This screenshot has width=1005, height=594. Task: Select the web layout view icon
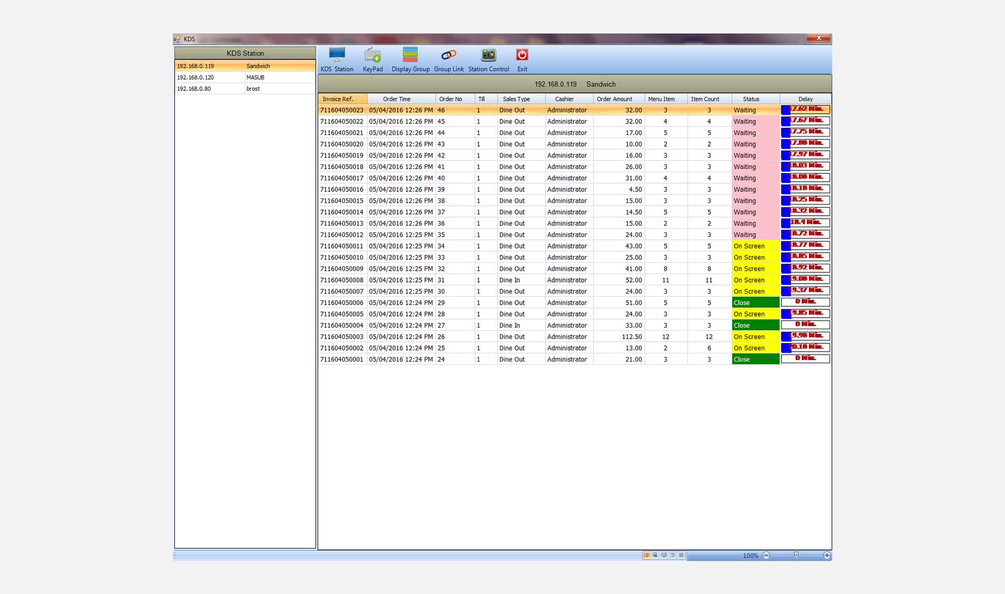[x=655, y=555]
